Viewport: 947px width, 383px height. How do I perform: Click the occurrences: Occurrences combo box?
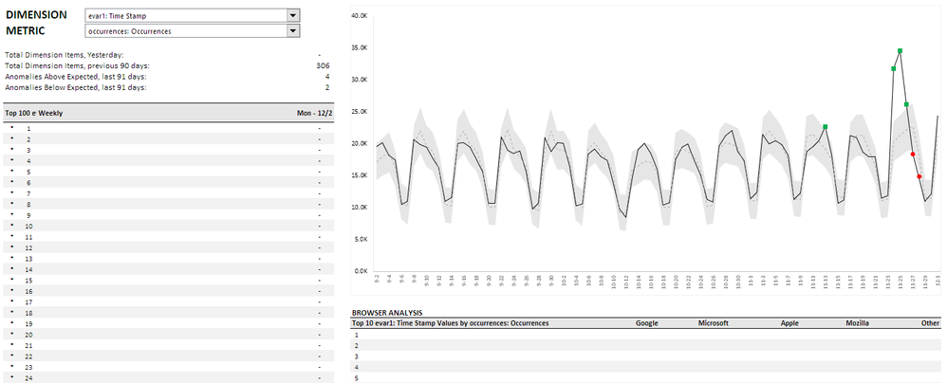click(x=193, y=30)
